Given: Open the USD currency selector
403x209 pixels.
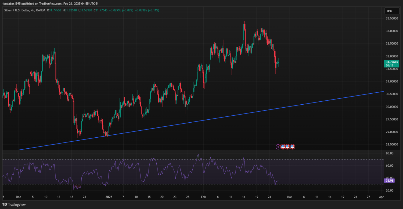Looking at the screenshot, I should [x=389, y=11].
